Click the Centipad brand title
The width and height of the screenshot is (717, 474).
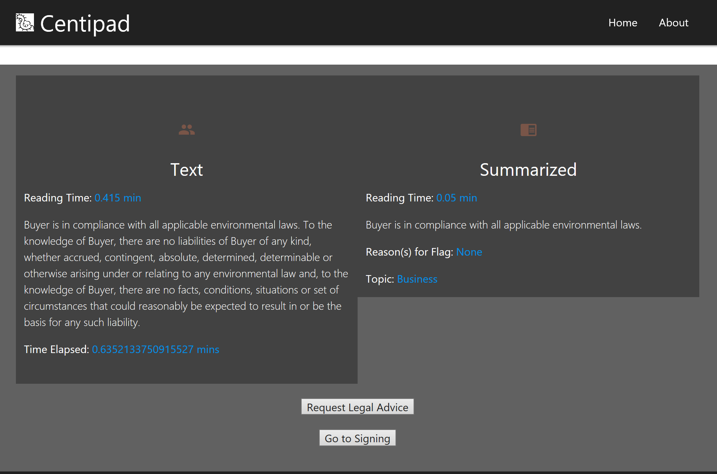click(85, 24)
